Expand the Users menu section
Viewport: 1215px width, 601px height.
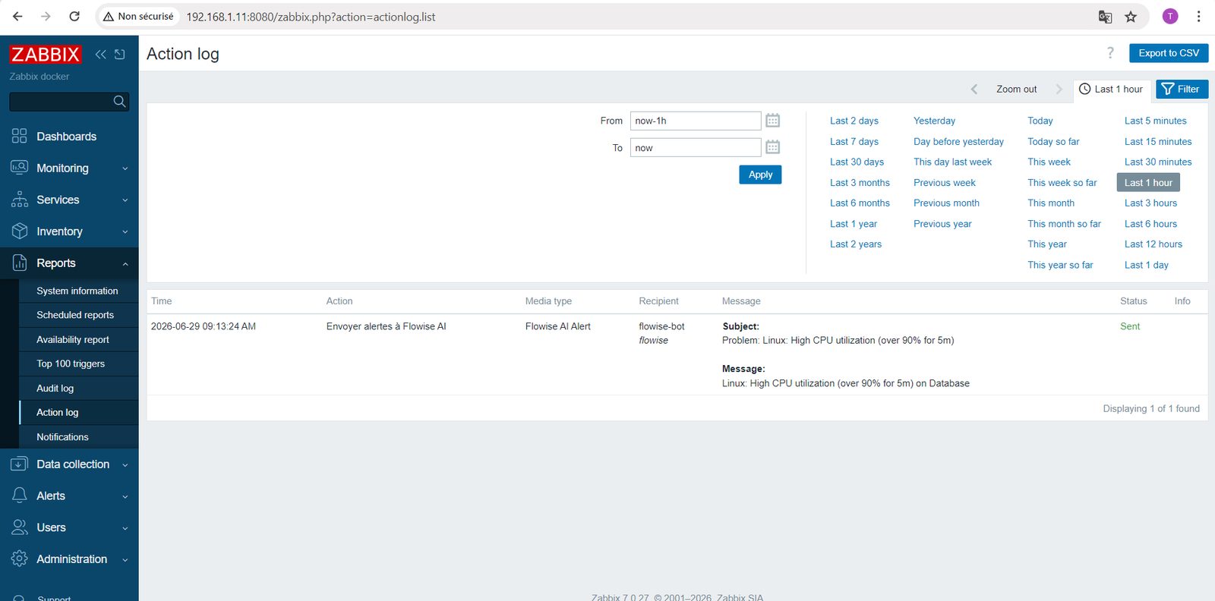point(69,527)
